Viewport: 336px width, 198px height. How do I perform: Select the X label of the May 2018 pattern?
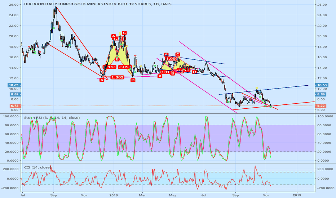click(160, 76)
